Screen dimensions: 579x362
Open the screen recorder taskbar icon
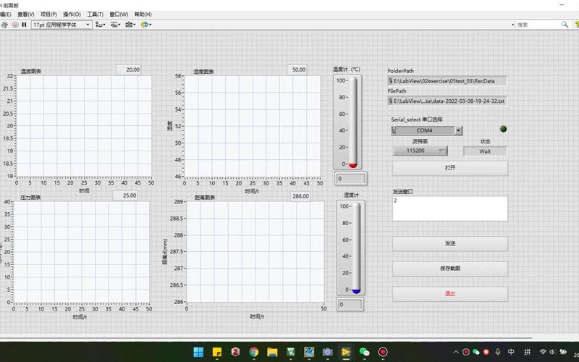click(x=383, y=352)
